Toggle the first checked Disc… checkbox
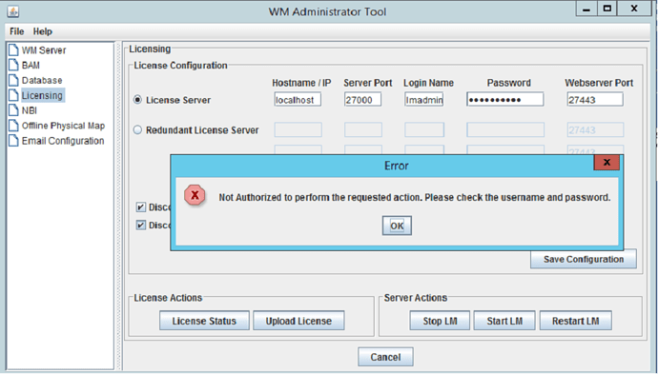The height and width of the screenshot is (374, 658). pos(140,207)
